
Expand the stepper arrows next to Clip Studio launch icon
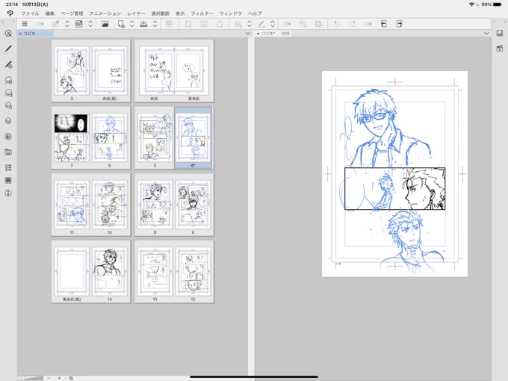[x=90, y=24]
